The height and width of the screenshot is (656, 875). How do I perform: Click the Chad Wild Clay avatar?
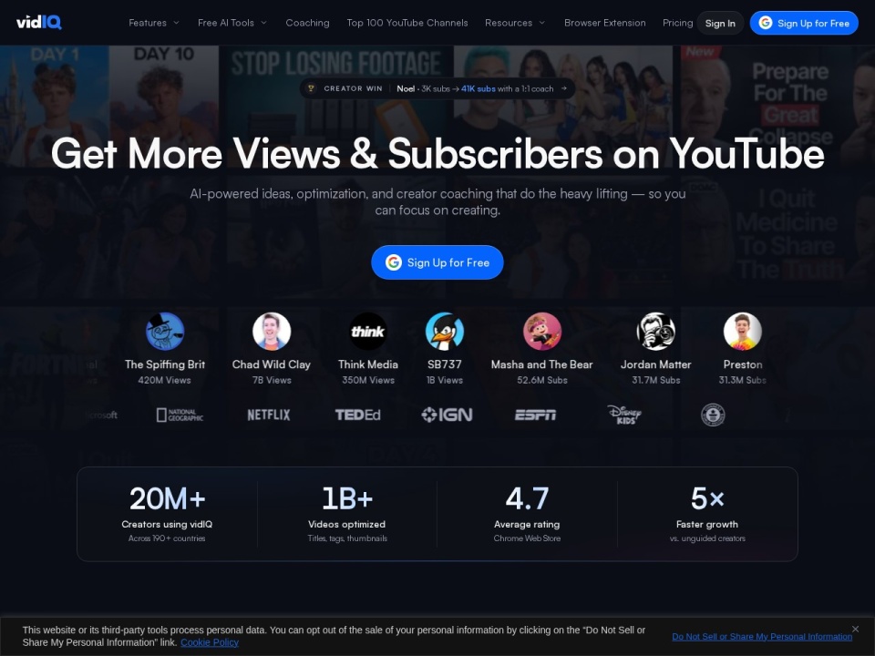pos(272,332)
